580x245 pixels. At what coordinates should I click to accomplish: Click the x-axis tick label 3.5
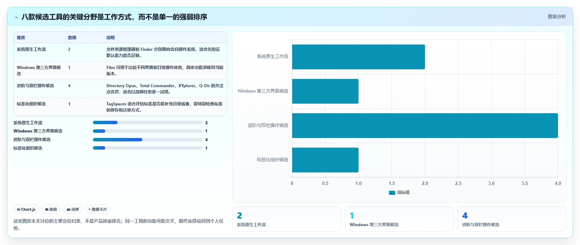tap(525, 183)
